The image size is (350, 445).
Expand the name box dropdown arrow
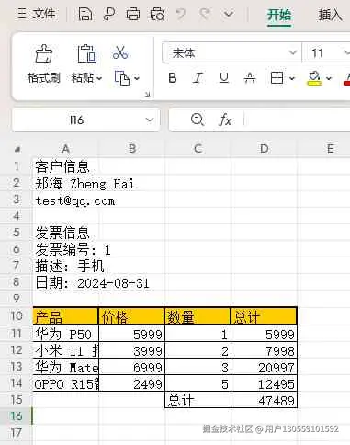click(x=150, y=120)
